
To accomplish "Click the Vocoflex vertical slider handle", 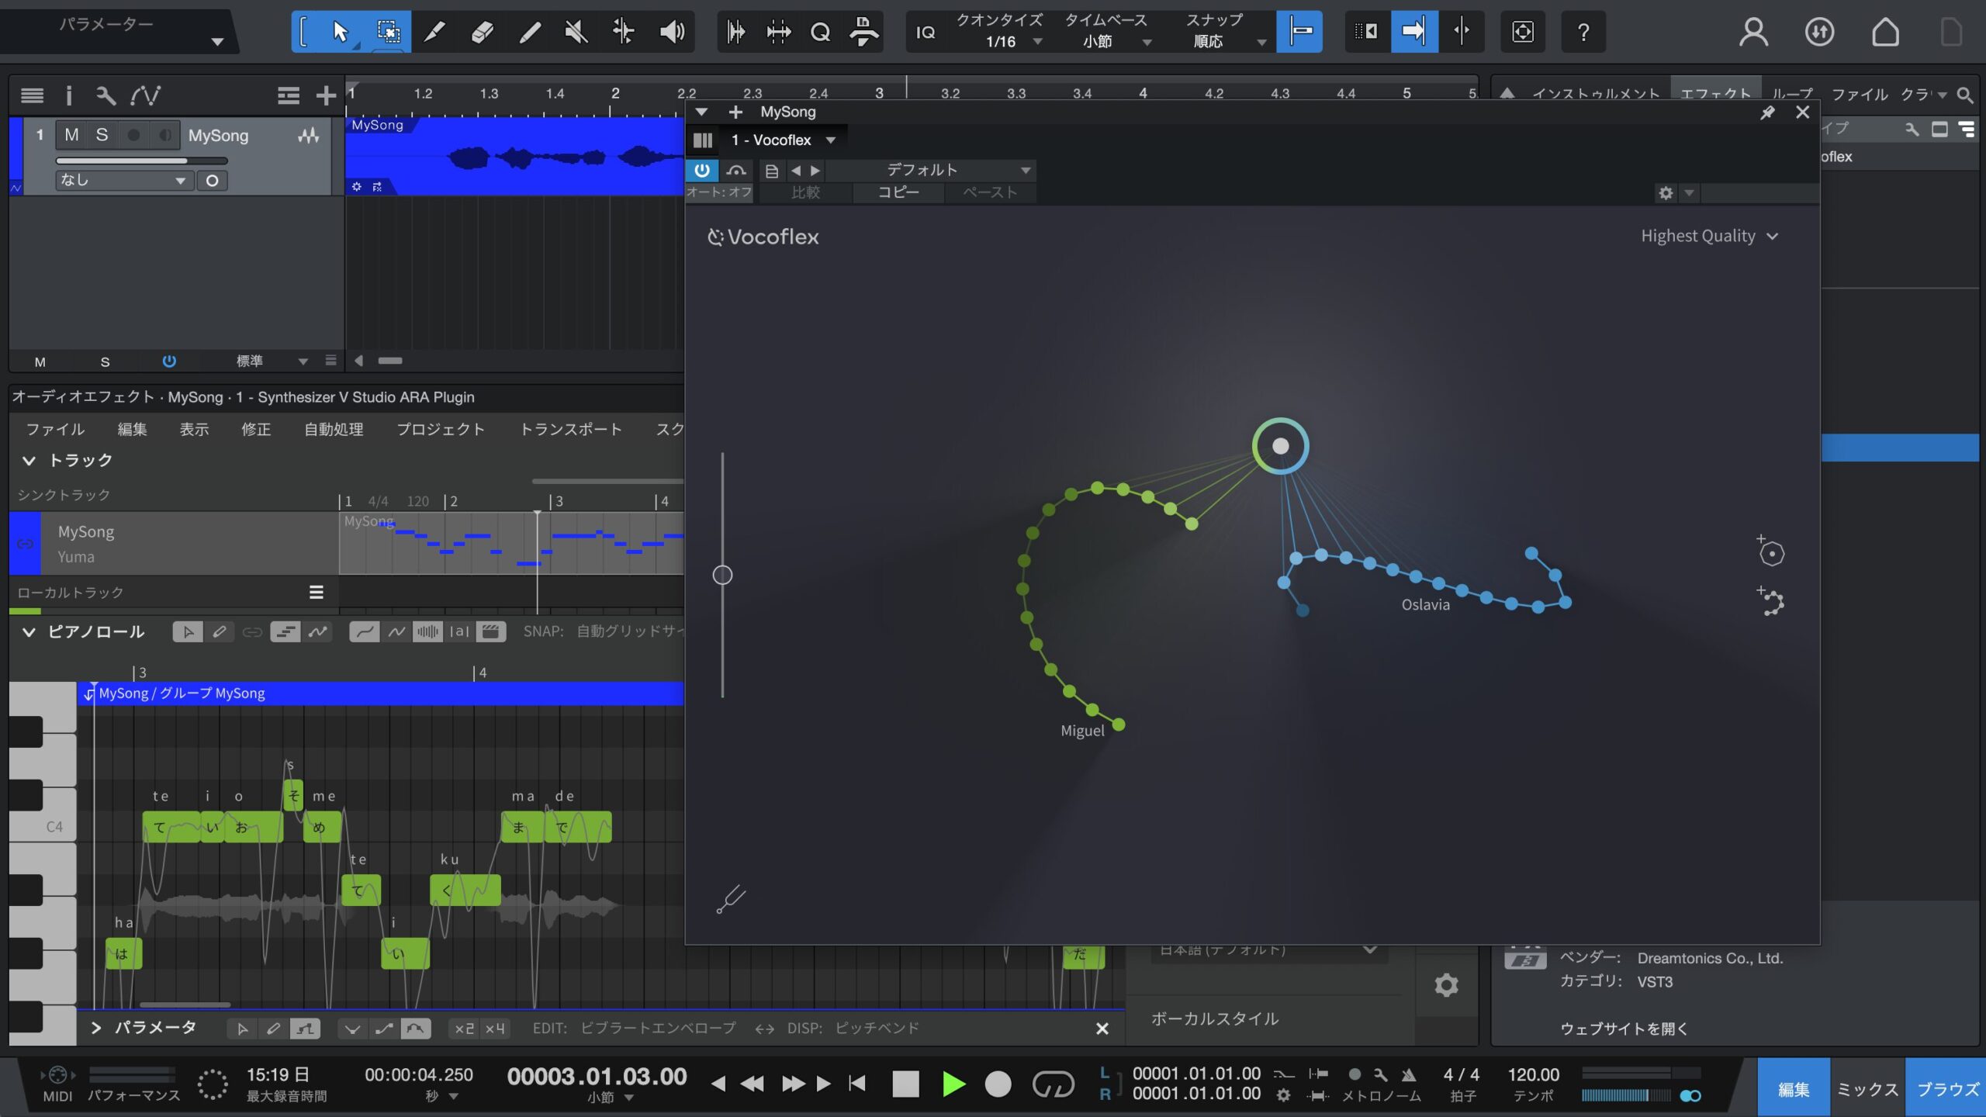I will click(722, 575).
